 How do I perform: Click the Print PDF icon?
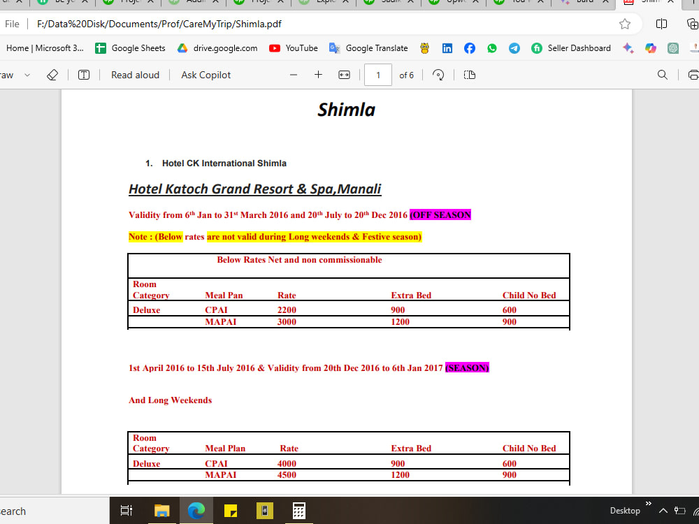point(693,75)
